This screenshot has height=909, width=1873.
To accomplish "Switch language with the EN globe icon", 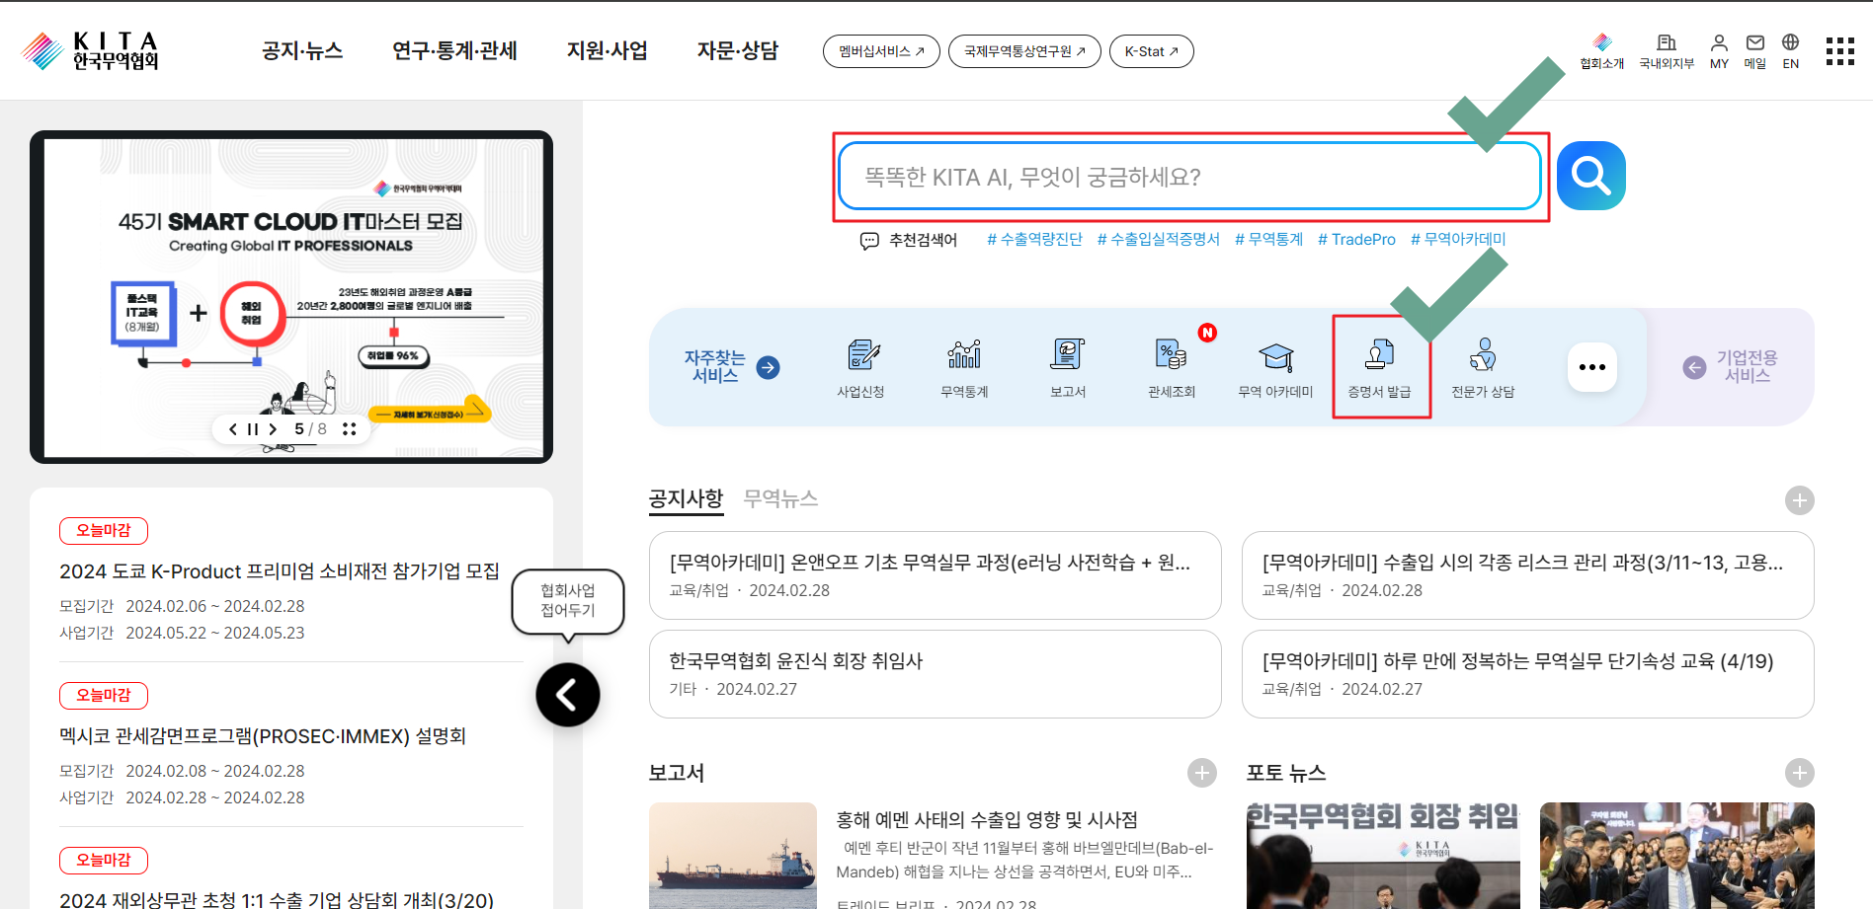I will [1790, 51].
